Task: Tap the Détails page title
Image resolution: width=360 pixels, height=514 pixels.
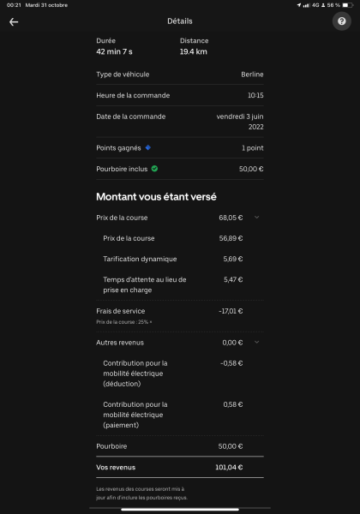Action: coord(180,21)
